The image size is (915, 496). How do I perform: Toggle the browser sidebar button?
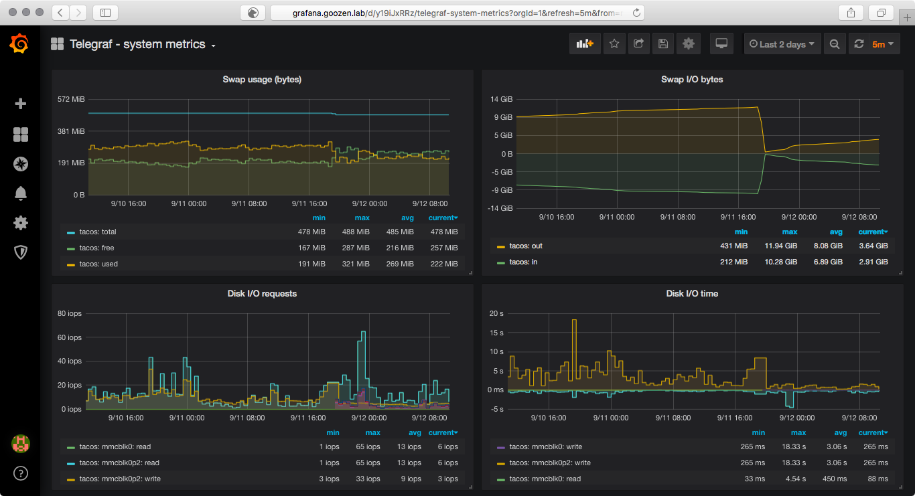[x=105, y=12]
